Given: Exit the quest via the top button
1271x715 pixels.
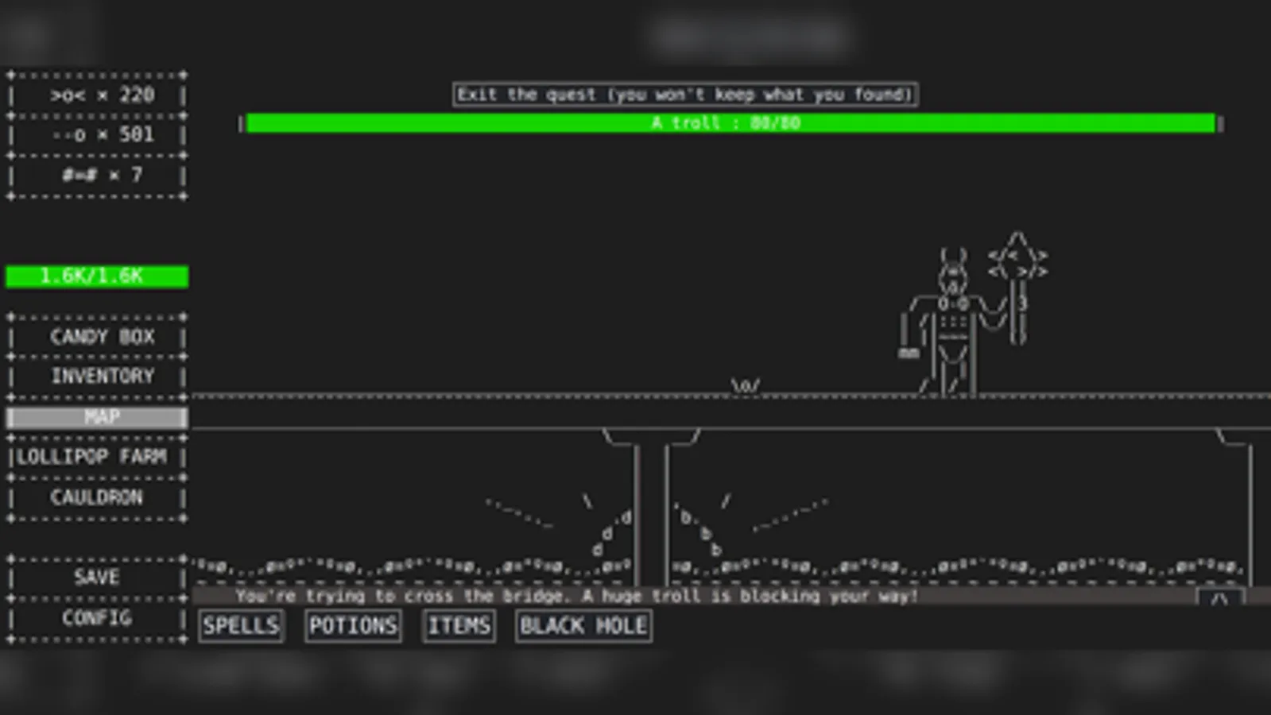Looking at the screenshot, I should pos(685,95).
